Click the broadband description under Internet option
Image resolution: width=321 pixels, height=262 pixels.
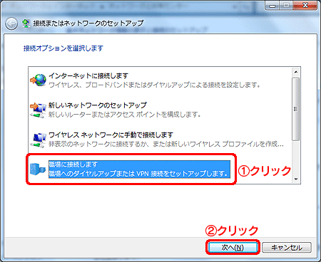(x=154, y=85)
